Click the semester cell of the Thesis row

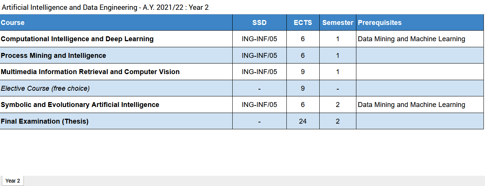pyautogui.click(x=337, y=121)
